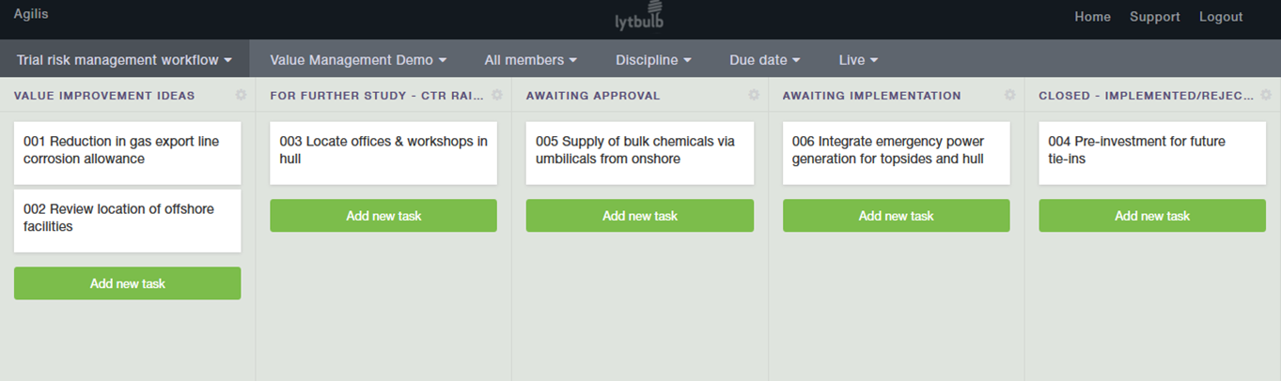Expand Trial risk management workflow dropdown
Image resolution: width=1281 pixels, height=381 pixels.
coord(124,60)
